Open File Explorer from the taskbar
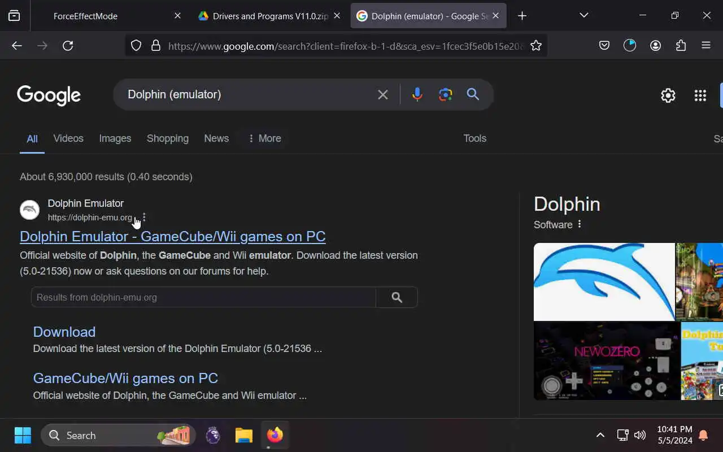Viewport: 723px width, 452px height. pyautogui.click(x=244, y=435)
